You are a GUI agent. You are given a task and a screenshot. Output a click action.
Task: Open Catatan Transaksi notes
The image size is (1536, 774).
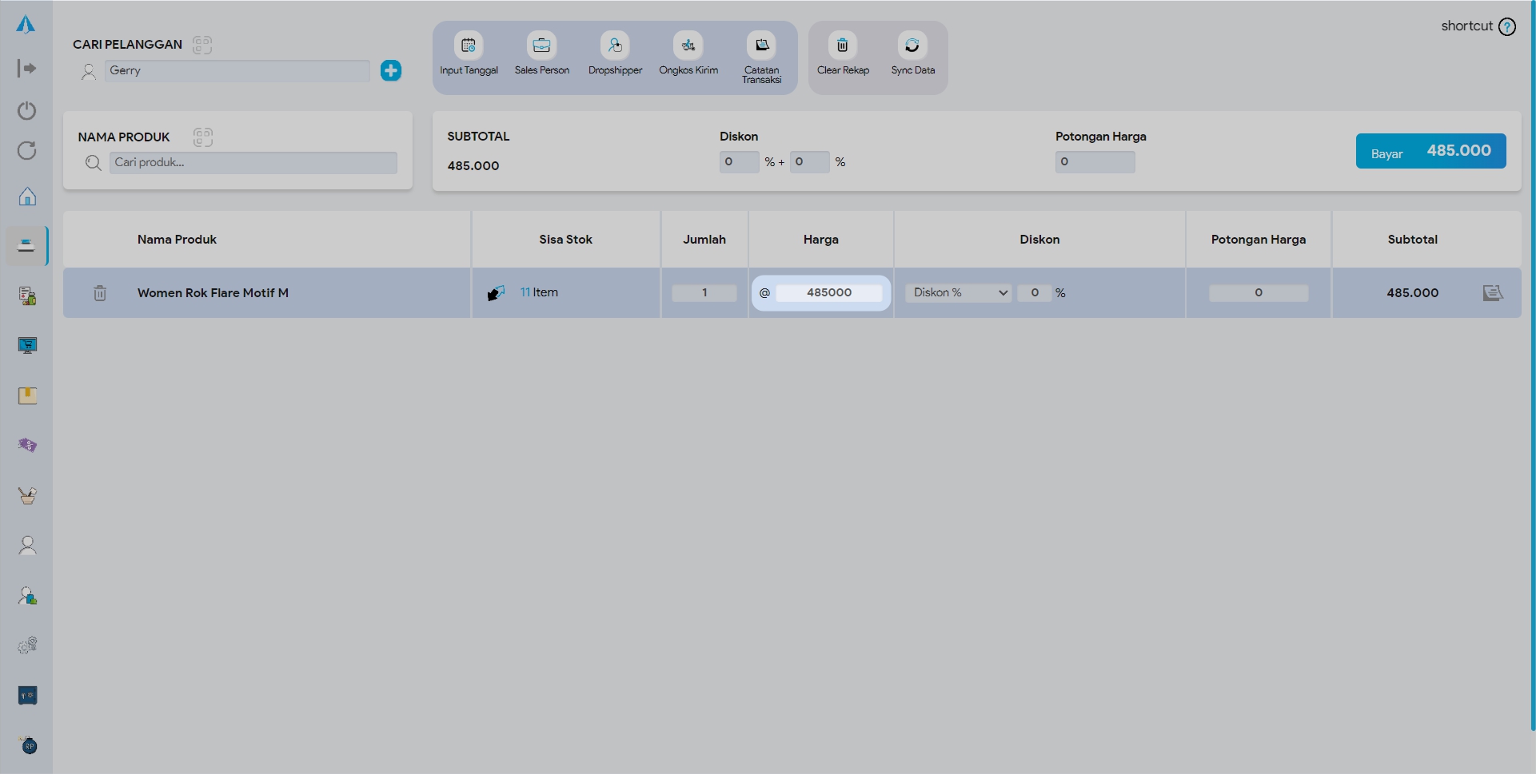pyautogui.click(x=761, y=46)
